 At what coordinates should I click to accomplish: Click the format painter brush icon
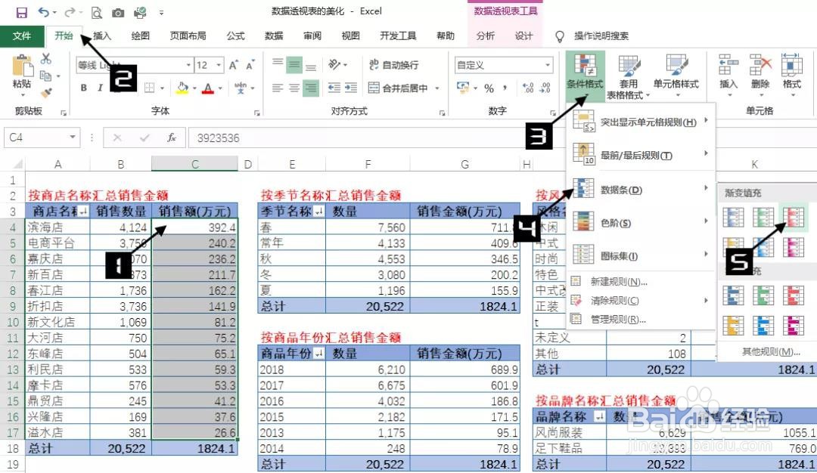pos(46,93)
